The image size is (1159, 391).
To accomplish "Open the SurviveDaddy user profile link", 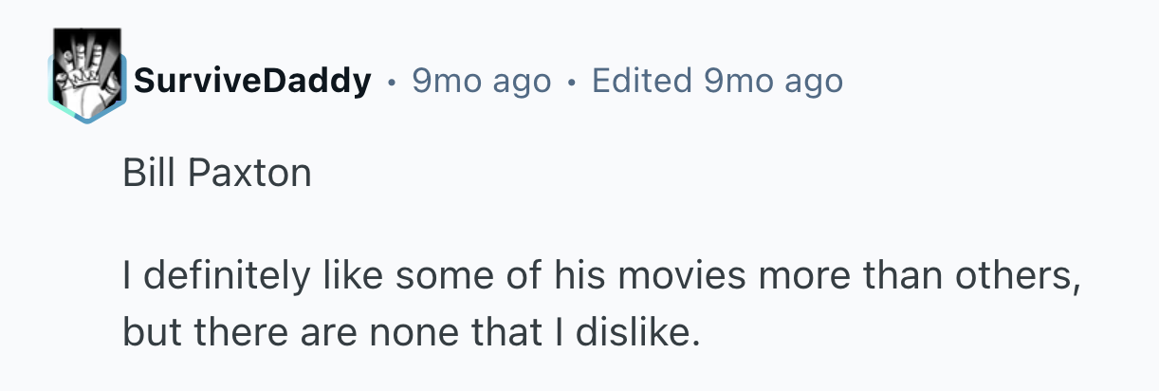I will click(x=251, y=82).
